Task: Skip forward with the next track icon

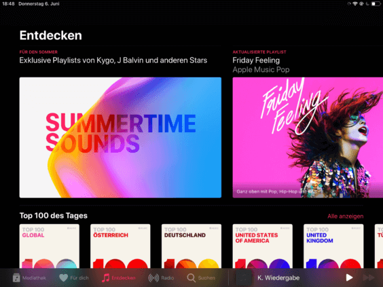Action: [369, 278]
